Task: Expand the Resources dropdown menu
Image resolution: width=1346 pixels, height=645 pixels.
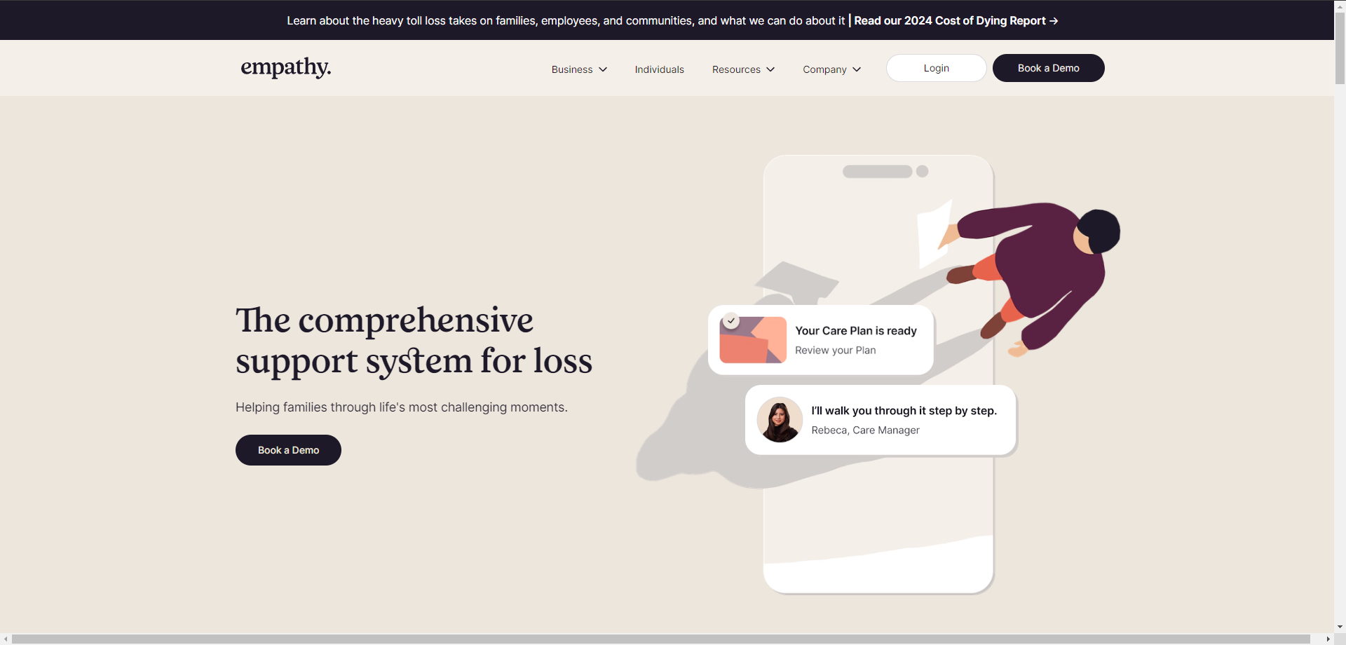Action: click(x=743, y=69)
